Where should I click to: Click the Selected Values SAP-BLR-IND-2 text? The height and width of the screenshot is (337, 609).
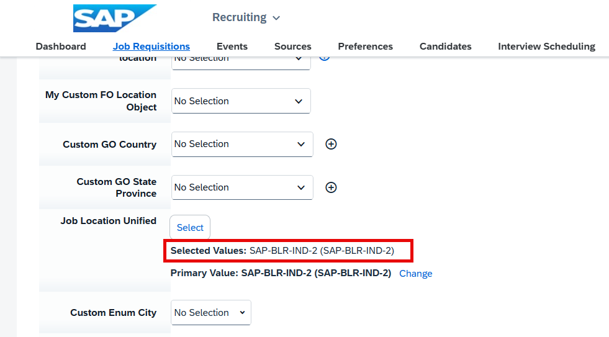(x=282, y=251)
